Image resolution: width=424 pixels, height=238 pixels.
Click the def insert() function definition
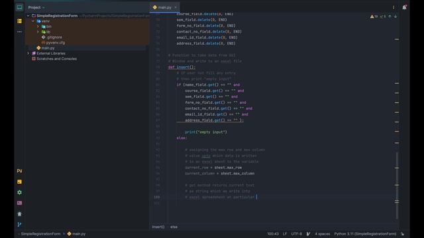[x=182, y=67]
